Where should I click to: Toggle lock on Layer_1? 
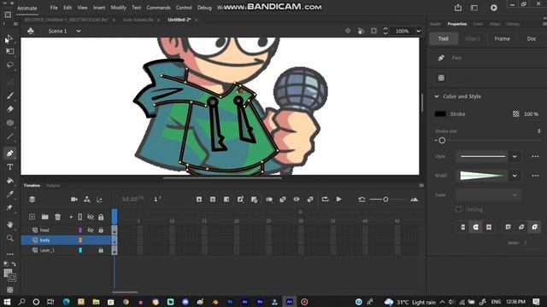(101, 250)
